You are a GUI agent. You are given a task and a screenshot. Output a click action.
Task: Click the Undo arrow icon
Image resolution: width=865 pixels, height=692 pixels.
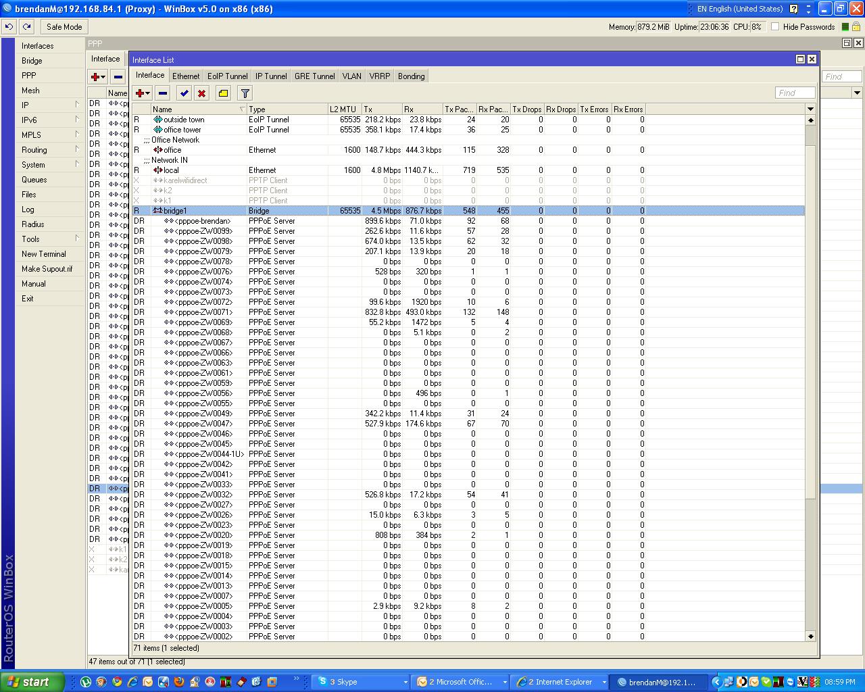tap(9, 26)
